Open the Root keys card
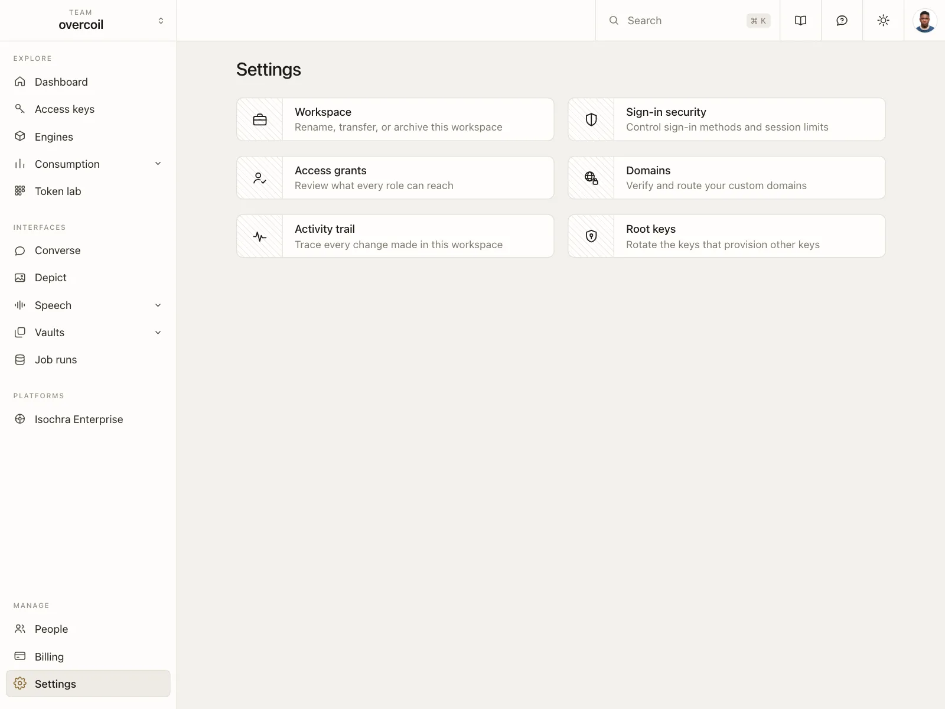The height and width of the screenshot is (709, 945). pyautogui.click(x=726, y=236)
